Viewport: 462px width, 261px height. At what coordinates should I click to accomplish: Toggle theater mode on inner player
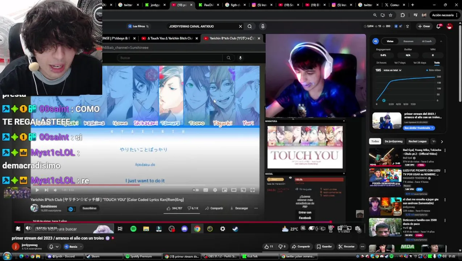tap(234, 190)
